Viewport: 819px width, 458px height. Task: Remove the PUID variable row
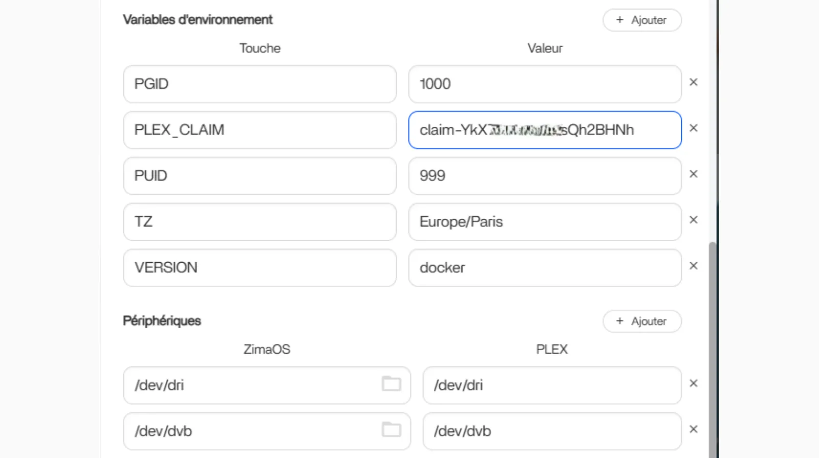(694, 174)
